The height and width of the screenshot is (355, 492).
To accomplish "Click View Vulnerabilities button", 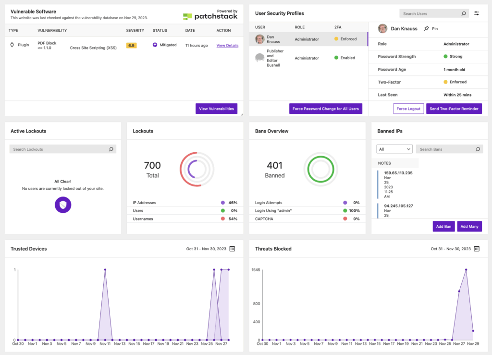I will 217,109.
